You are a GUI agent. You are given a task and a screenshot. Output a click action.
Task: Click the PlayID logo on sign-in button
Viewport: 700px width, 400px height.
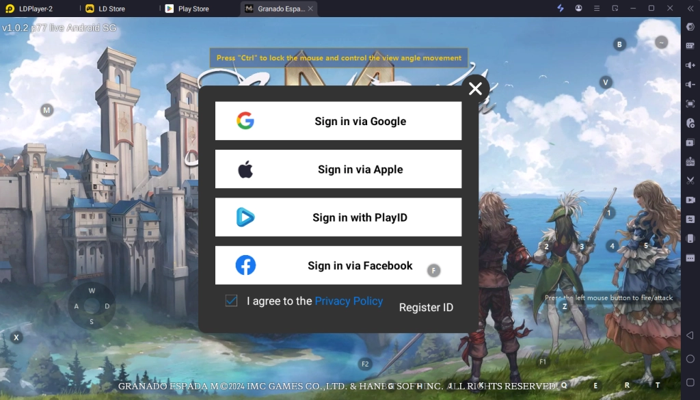[x=245, y=217]
